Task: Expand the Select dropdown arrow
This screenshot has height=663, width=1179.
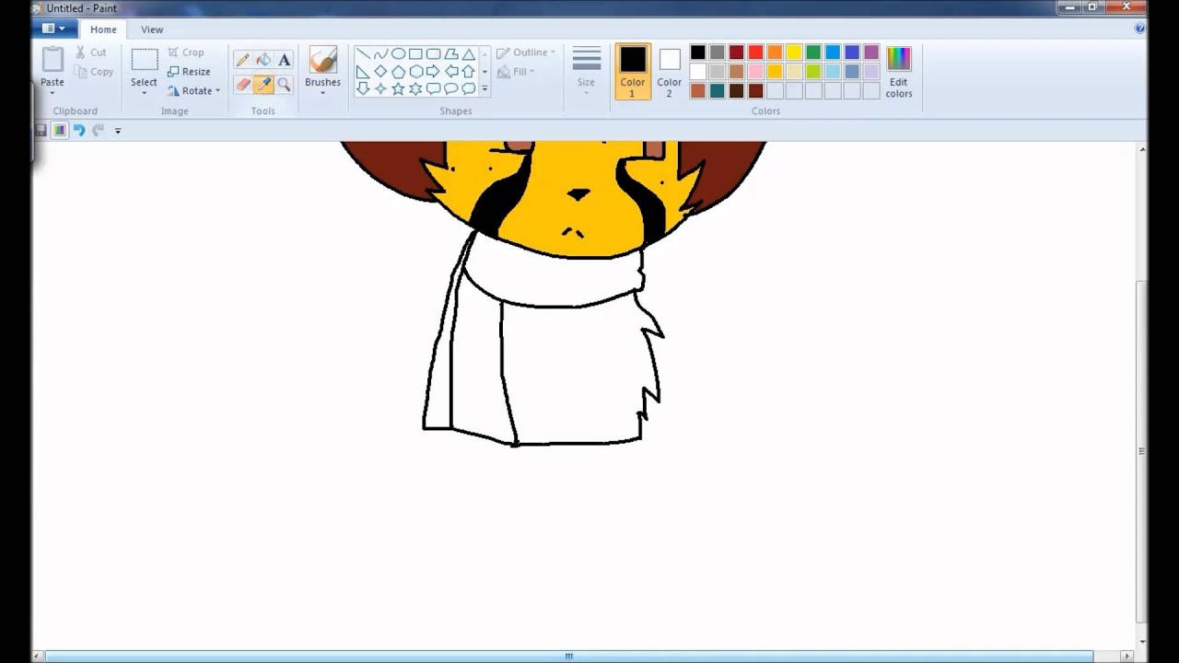Action: 144,93
